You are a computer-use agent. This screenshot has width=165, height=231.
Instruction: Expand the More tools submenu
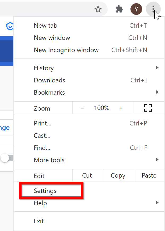[157, 160]
